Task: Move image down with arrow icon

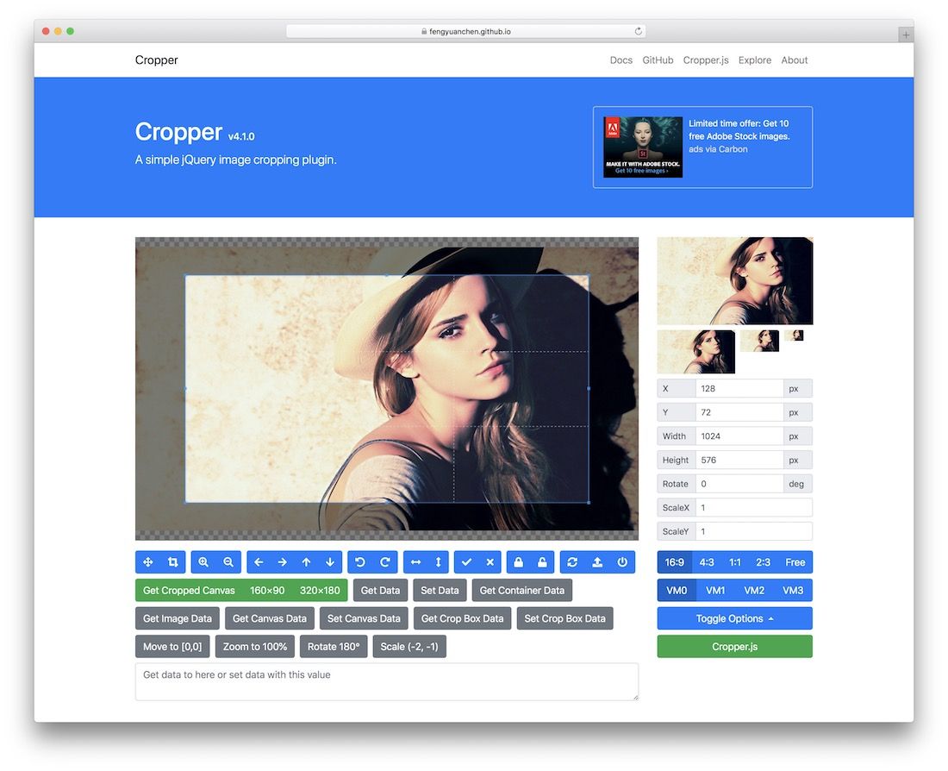Action: point(330,562)
